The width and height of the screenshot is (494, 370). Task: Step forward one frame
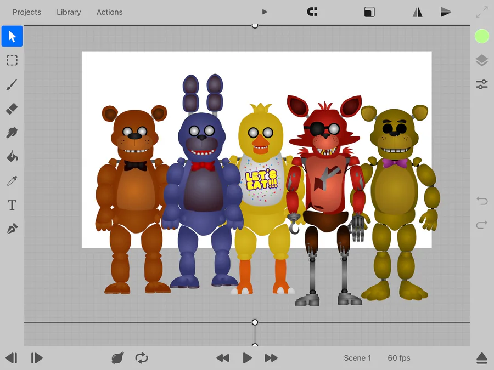[x=37, y=358]
